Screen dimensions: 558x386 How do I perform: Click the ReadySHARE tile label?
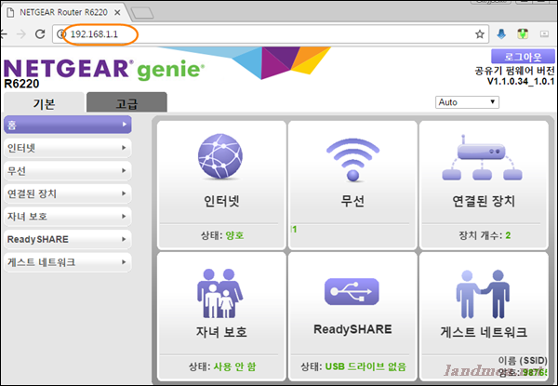pos(352,329)
